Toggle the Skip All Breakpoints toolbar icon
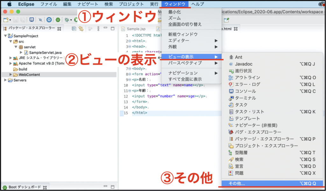 (41, 20)
